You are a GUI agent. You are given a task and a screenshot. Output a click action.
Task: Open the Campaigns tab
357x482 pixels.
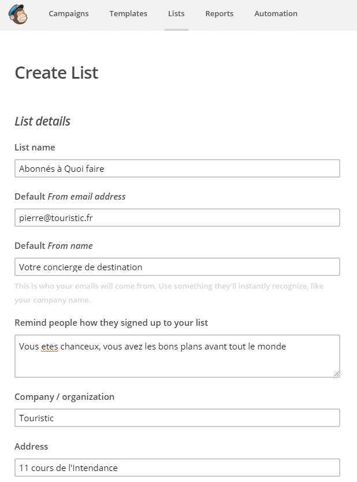[68, 13]
